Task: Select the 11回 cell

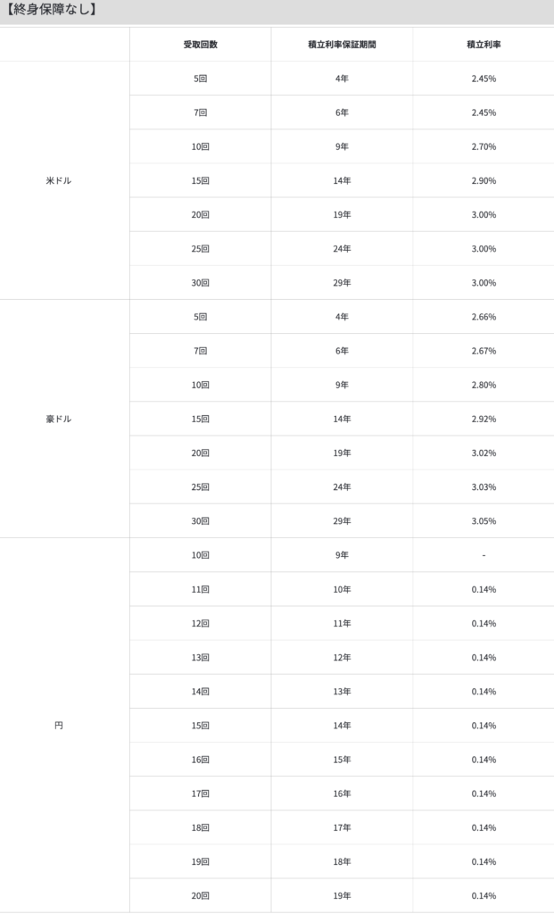Action: pyautogui.click(x=200, y=590)
